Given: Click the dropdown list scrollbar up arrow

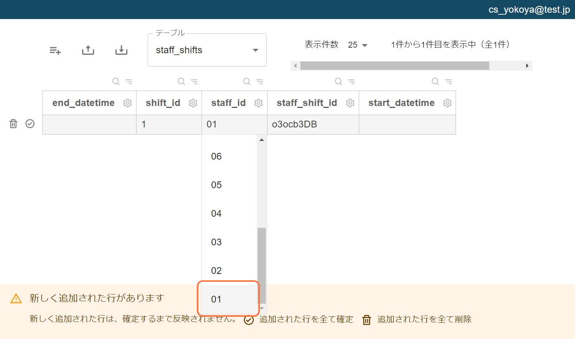Looking at the screenshot, I should pos(262,140).
